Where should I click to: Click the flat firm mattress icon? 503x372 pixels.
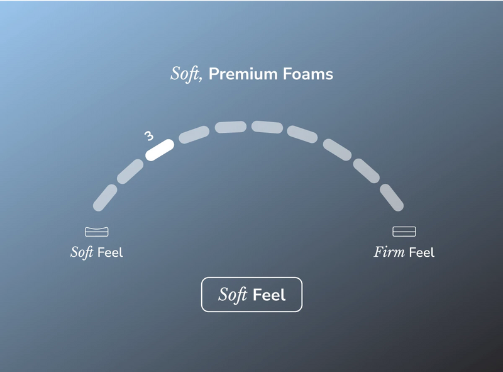[404, 231]
